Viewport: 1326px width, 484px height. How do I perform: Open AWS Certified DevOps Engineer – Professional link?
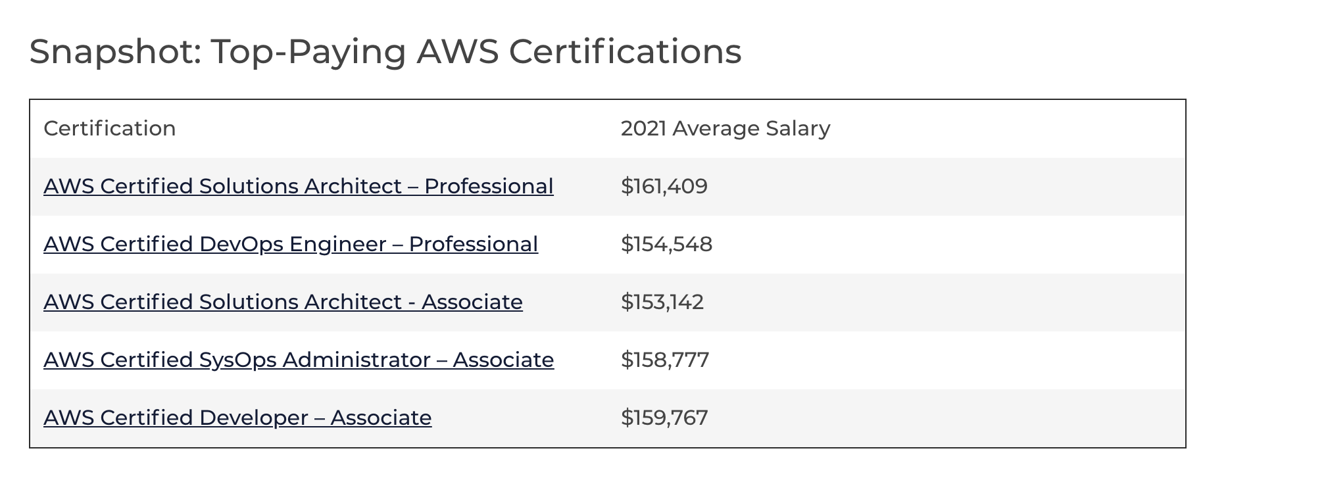[290, 244]
